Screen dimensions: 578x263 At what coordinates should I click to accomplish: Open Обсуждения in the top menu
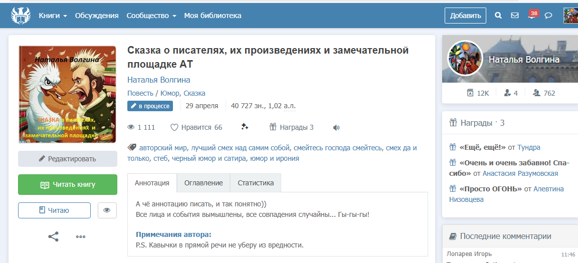[x=97, y=16]
